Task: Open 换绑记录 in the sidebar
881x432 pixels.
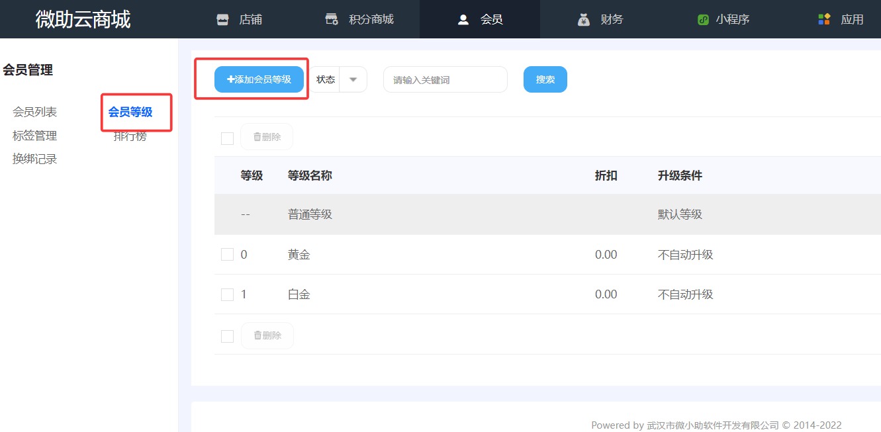Action: click(34, 159)
